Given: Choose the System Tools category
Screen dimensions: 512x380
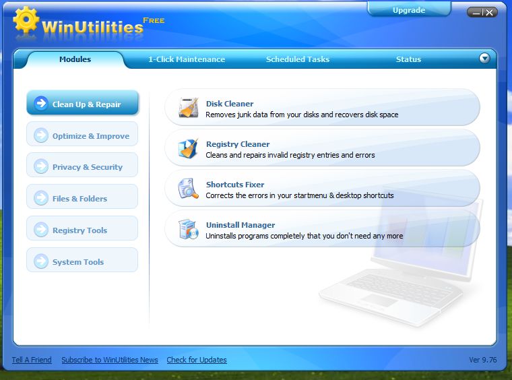Looking at the screenshot, I should 82,260.
